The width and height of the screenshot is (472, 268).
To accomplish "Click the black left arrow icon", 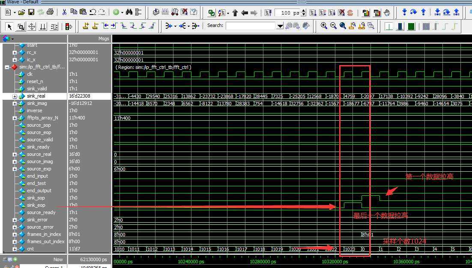I will pos(245,13).
